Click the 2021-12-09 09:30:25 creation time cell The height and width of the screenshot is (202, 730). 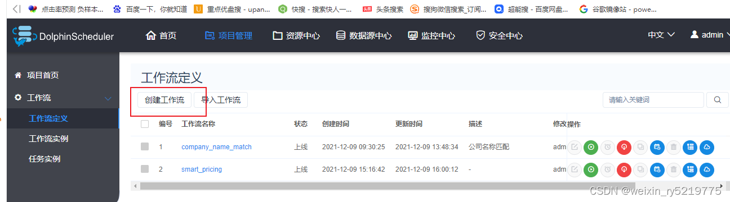pyautogui.click(x=354, y=147)
